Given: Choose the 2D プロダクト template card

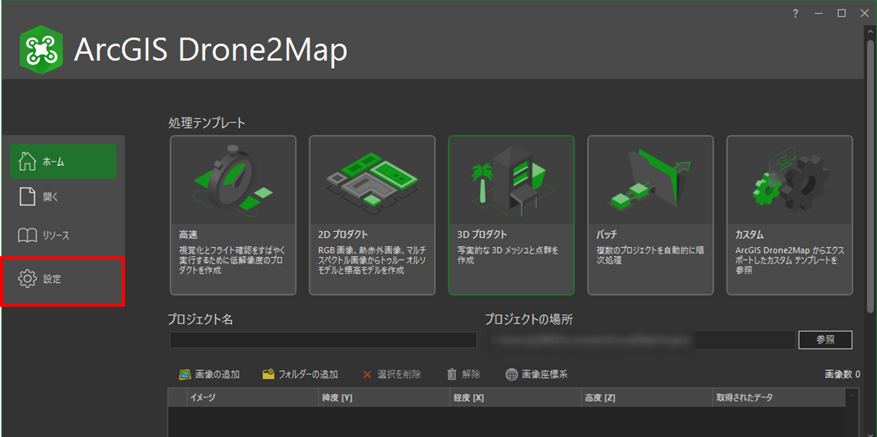Looking at the screenshot, I should [372, 215].
